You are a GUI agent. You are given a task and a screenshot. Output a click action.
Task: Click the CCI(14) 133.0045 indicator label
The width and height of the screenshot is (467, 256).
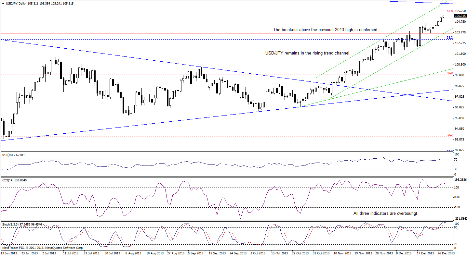pos(14,180)
